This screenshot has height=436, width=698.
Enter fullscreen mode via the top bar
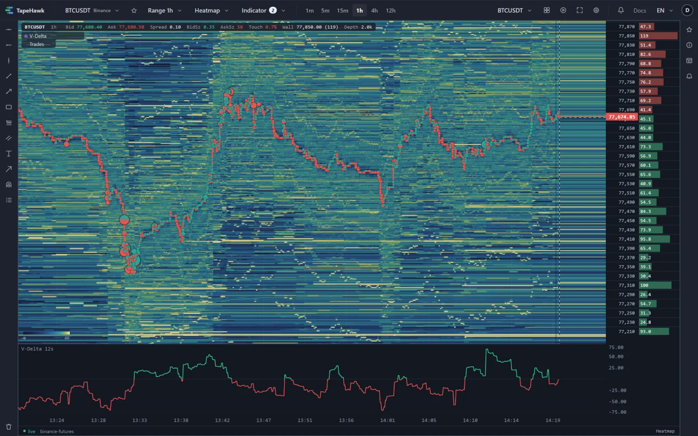[x=580, y=10]
